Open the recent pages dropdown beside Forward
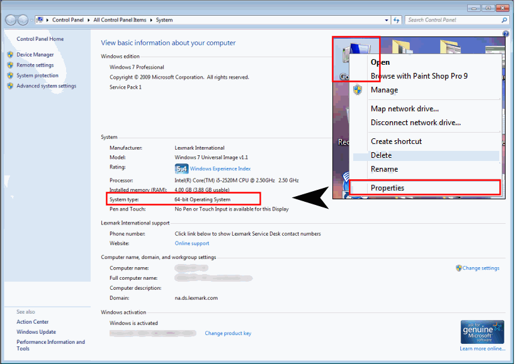Image resolution: width=515 pixels, height=364 pixels. pyautogui.click(x=31, y=20)
